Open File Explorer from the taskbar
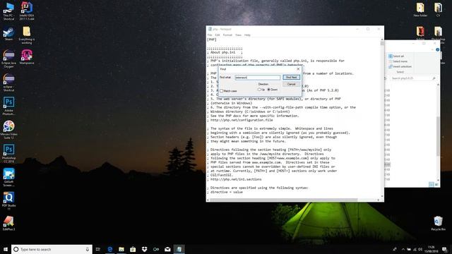This screenshot has height=254, width=452. (x=121, y=249)
